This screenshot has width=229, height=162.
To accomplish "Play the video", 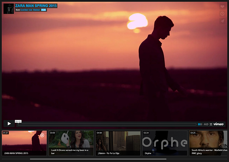I will click(9, 124).
